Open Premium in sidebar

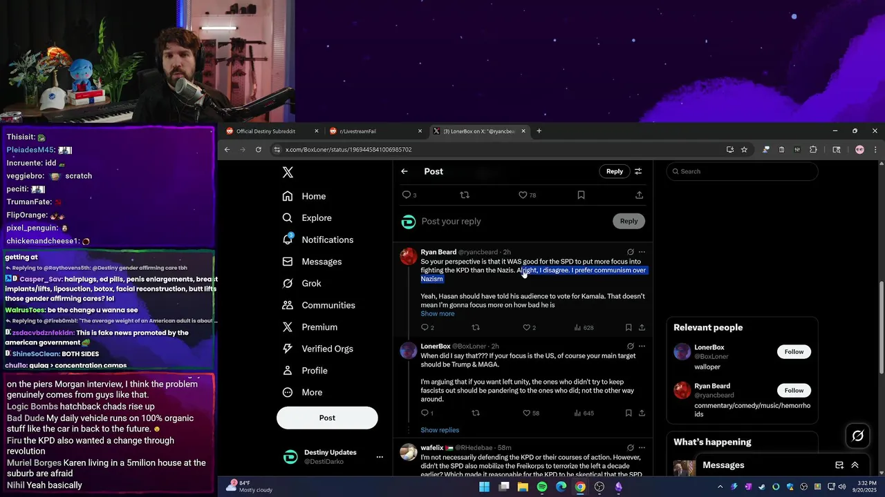point(310,327)
